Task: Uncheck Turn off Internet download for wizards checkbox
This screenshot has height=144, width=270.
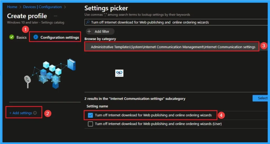Action: click(90, 115)
